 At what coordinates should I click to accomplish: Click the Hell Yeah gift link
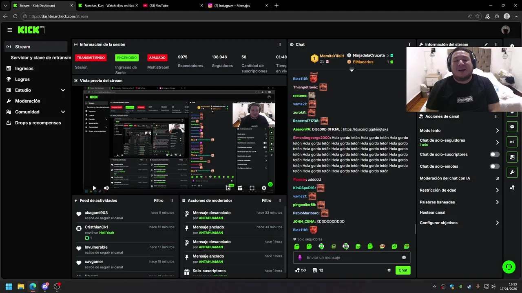(x=106, y=233)
